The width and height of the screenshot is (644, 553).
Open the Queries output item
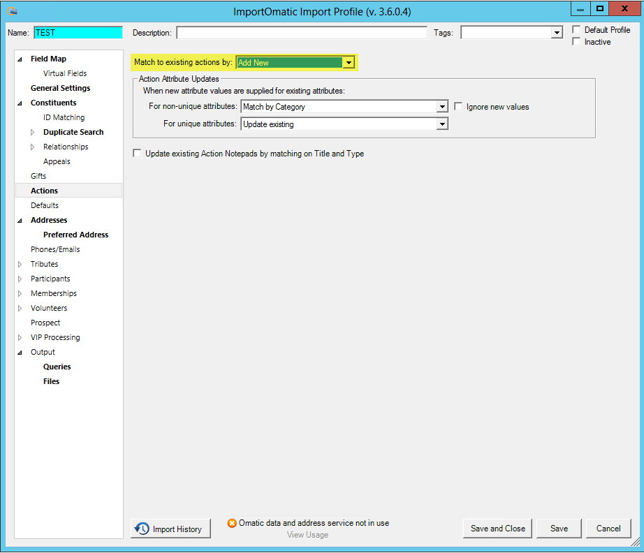[57, 367]
